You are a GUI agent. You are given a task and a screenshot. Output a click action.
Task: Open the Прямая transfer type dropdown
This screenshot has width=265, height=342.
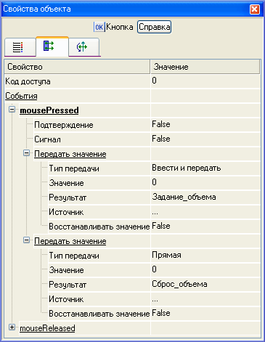pos(205,256)
